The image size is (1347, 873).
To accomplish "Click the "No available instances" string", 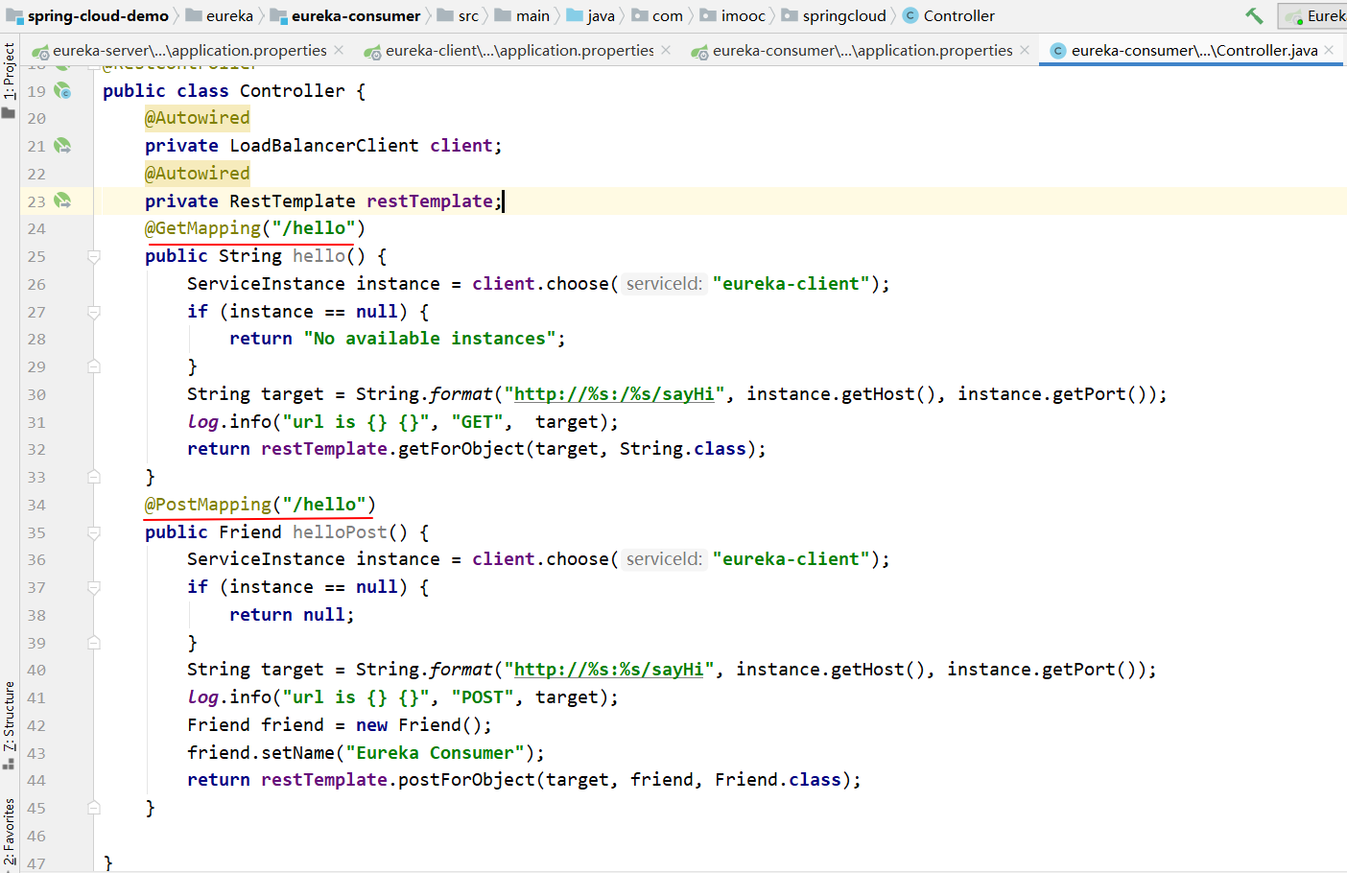I will (x=430, y=339).
